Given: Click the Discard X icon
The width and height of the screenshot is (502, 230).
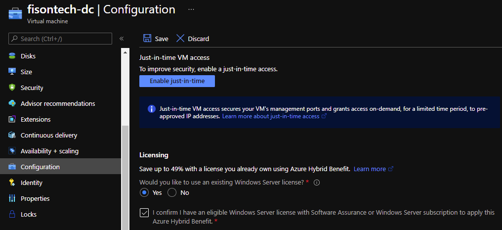Looking at the screenshot, I should tap(180, 39).
